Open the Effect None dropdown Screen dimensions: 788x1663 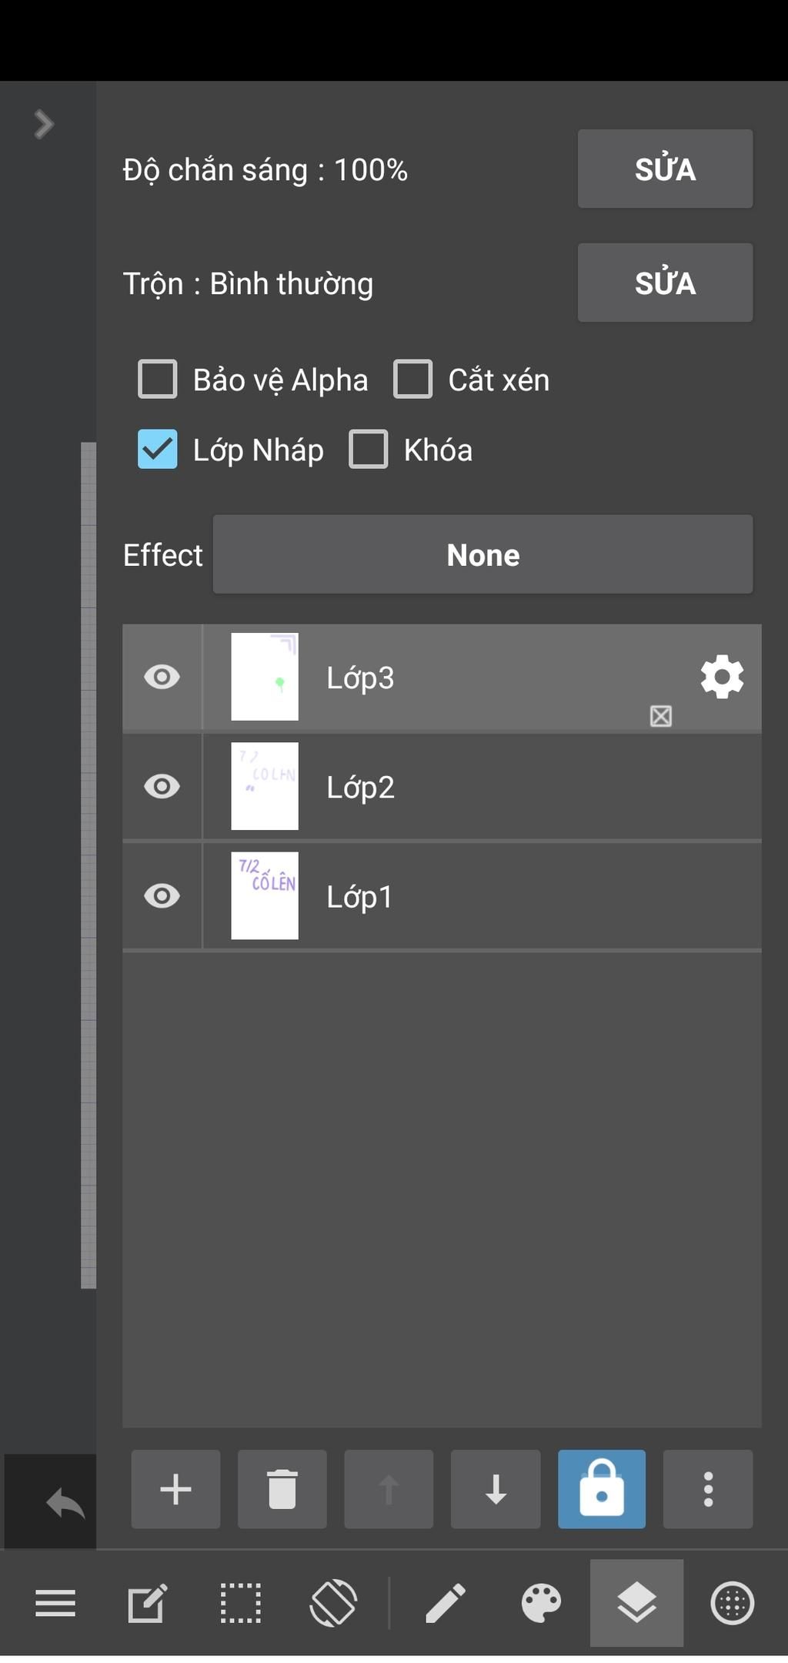pos(482,554)
